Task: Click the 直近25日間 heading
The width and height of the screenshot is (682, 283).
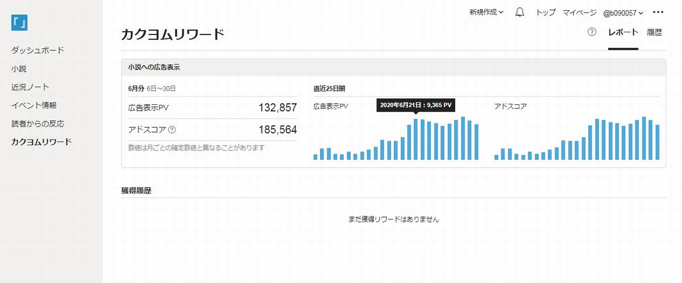Action: 329,88
